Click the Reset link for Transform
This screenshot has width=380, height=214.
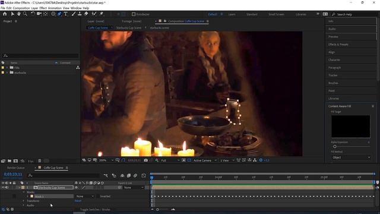coord(78,201)
